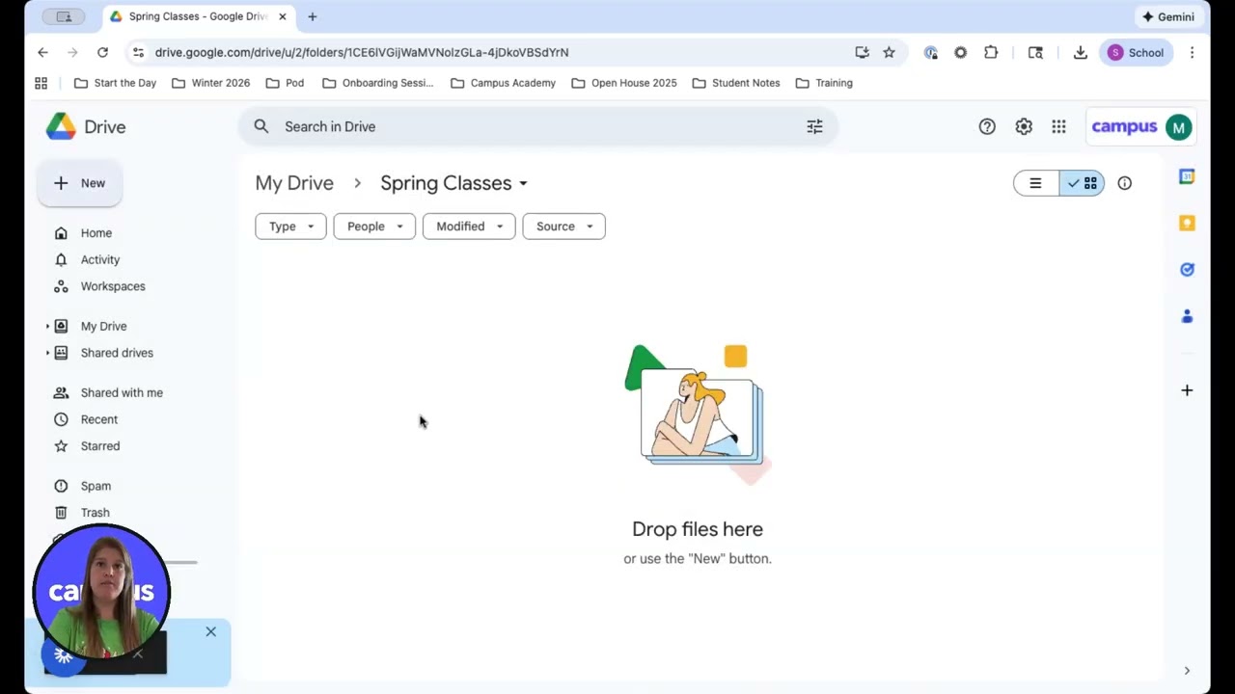Reload the page in Chrome

(102, 52)
